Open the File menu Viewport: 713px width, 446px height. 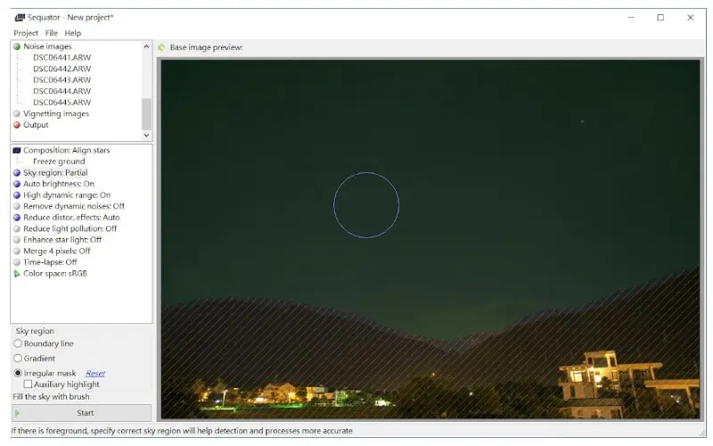pos(52,33)
